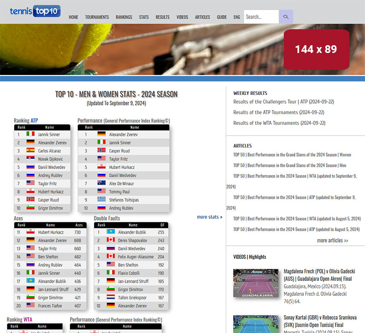Click the red 144 x 89 ad banner
The height and width of the screenshot is (333, 365).
[x=316, y=49]
